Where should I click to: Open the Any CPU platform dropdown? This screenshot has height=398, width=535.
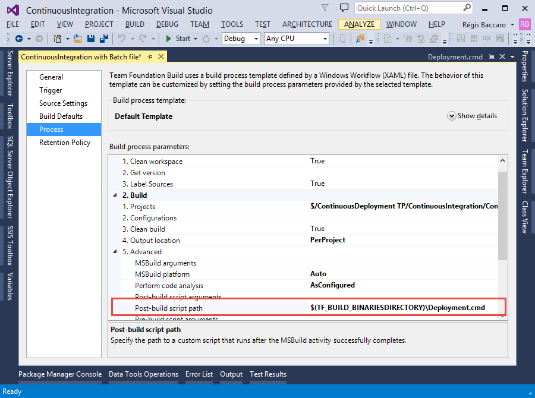tap(297, 39)
